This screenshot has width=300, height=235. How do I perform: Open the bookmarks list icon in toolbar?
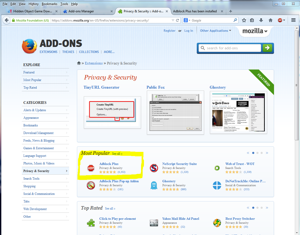click(x=252, y=20)
